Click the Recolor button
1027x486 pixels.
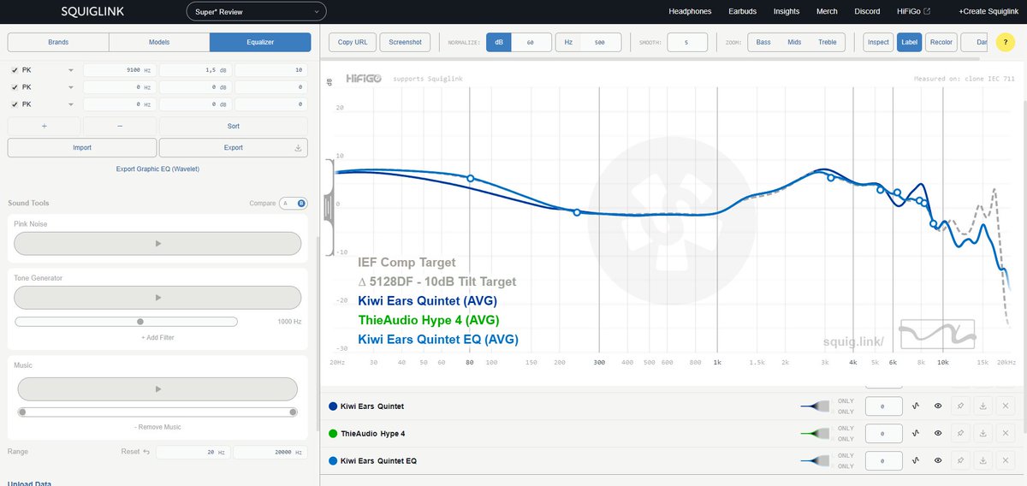point(941,42)
